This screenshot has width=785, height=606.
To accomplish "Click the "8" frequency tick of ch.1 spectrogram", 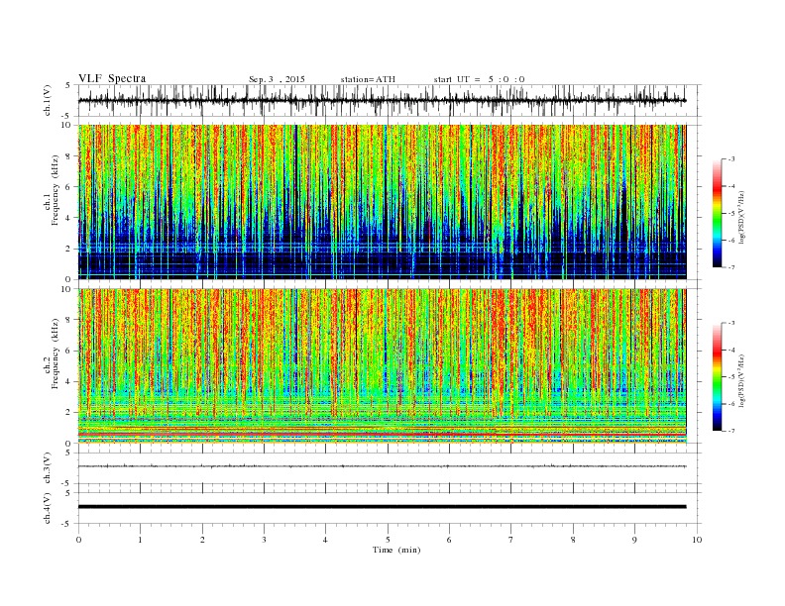I will [69, 156].
